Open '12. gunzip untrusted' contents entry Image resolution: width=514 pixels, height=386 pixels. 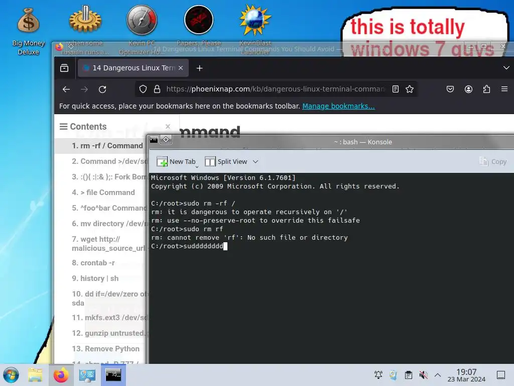click(109, 333)
